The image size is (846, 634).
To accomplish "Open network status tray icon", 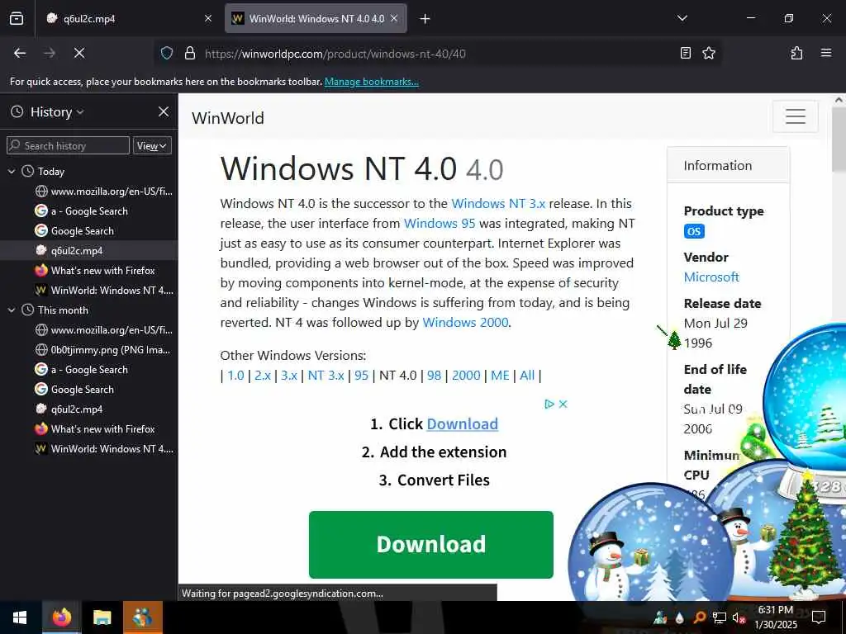I will pos(720,617).
